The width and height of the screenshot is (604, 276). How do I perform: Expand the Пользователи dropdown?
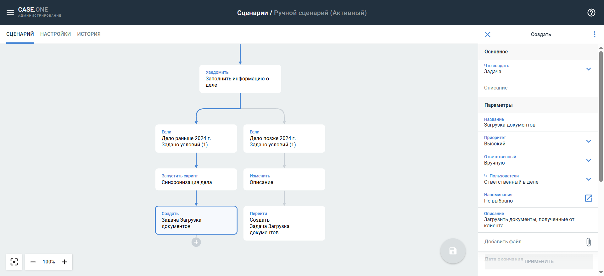(x=588, y=179)
